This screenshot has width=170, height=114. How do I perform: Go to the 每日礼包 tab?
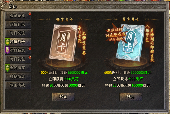click(x=18, y=59)
